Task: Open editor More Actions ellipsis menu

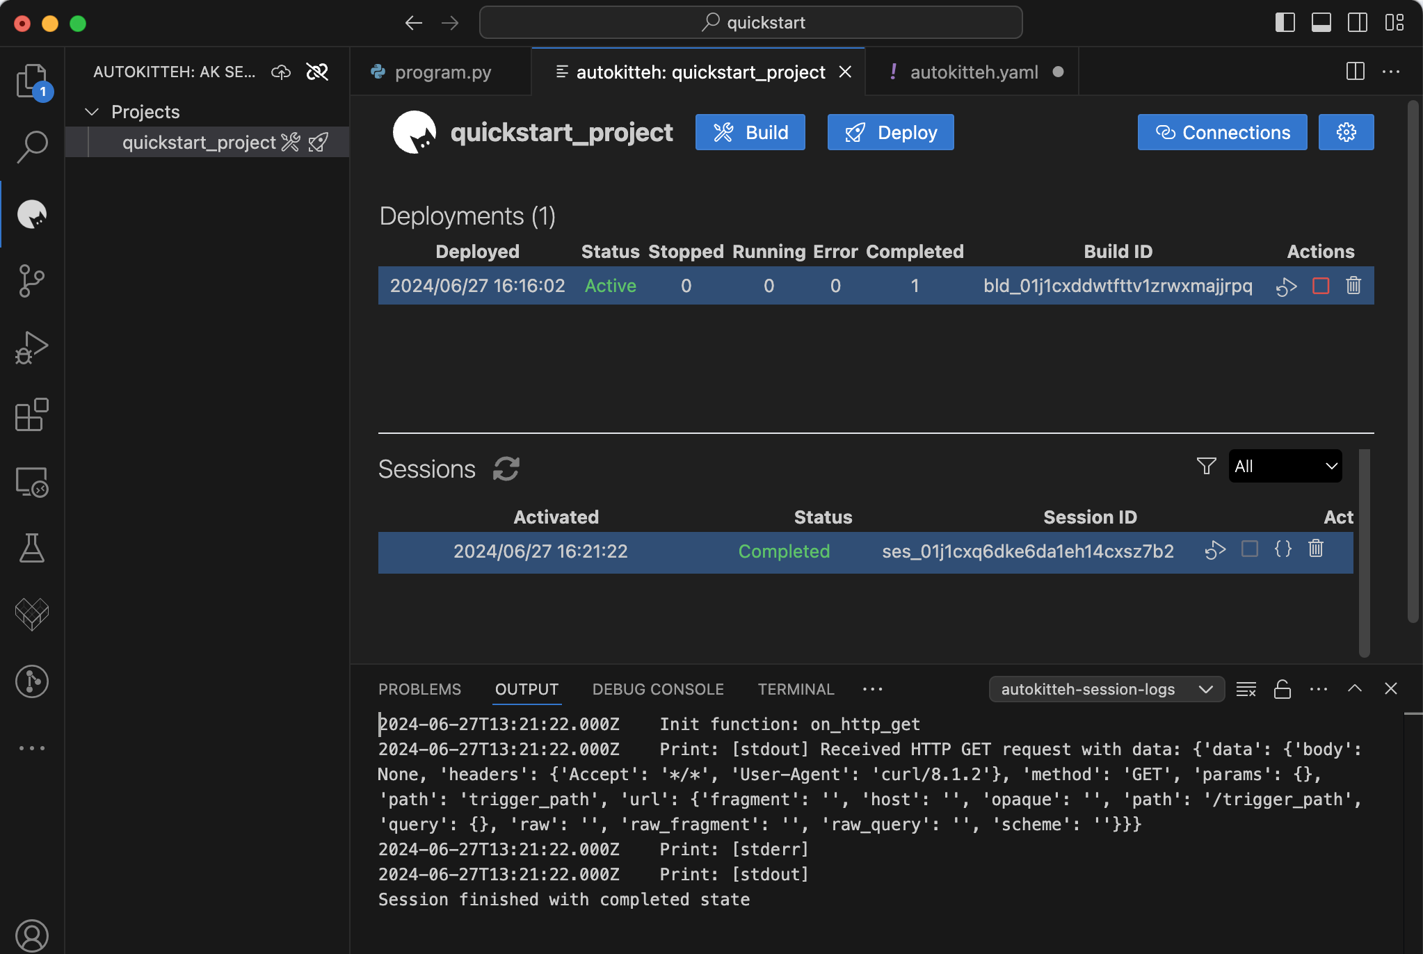Action: 1391,72
